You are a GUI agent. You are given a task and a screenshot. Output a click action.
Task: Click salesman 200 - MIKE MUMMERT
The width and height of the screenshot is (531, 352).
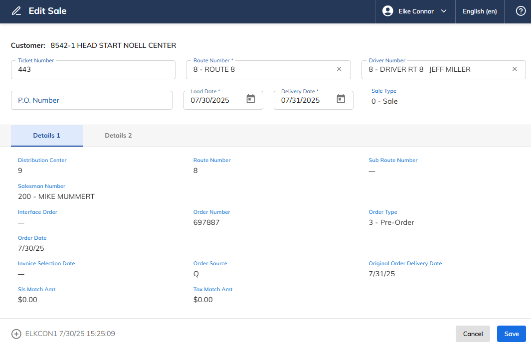pyautogui.click(x=56, y=196)
